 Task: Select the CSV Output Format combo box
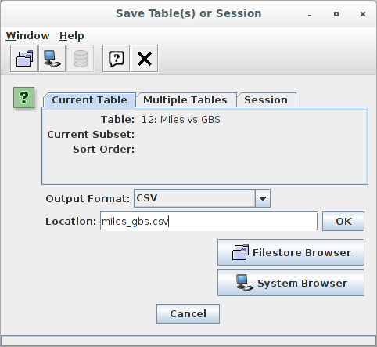[202, 198]
